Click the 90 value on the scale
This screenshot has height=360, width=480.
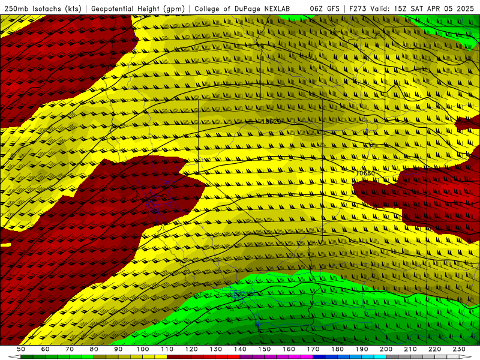[118, 349]
